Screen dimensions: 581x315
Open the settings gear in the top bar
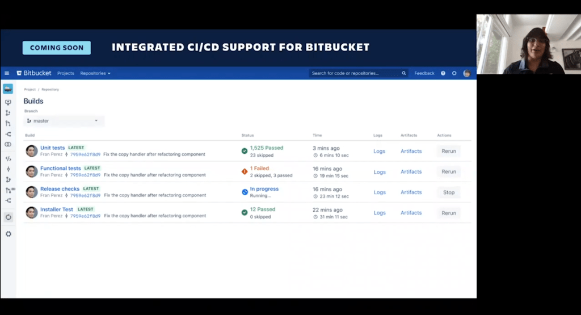454,73
